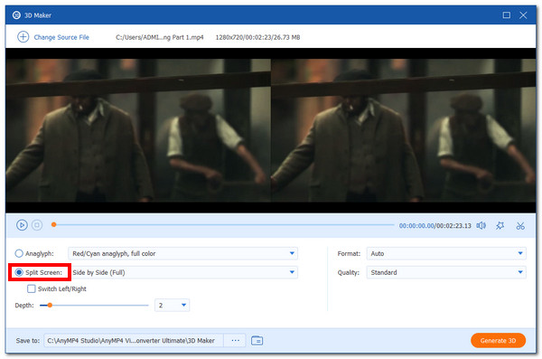Click the 3D Maker app logo icon
This screenshot has width=542, height=359.
(x=16, y=14)
